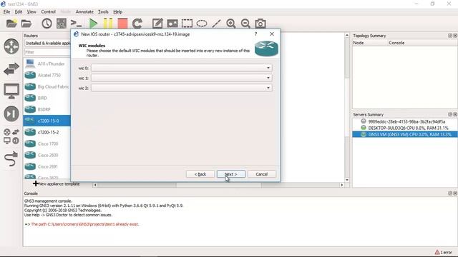Select the Add a link cable icon
Screen dimensions: 458x257
pyautogui.click(x=11, y=159)
